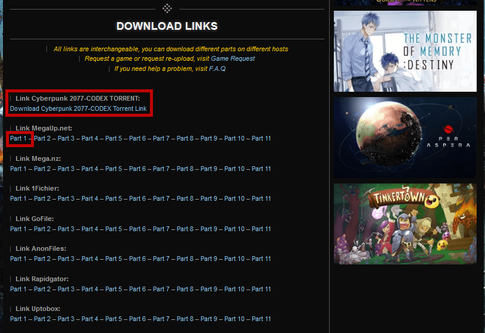Open the Per Aspera game thumbnail
This screenshot has height=333, width=485.
405,138
